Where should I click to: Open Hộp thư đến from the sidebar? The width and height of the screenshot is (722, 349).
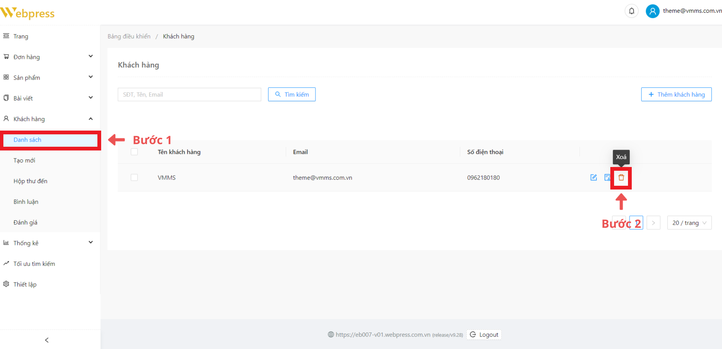point(30,181)
